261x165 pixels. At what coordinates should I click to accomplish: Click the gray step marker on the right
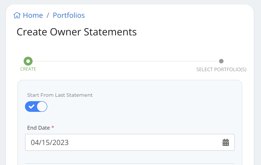[221, 61]
